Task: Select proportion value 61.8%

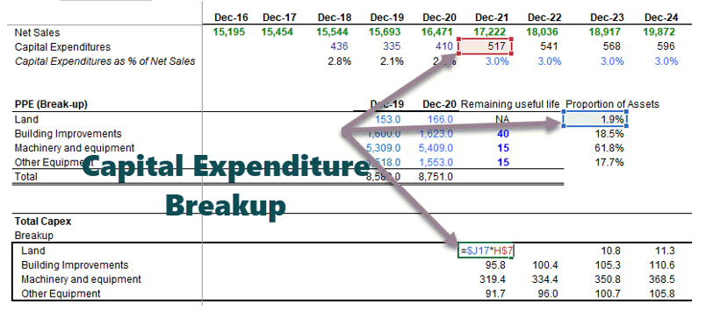Action: 609,148
